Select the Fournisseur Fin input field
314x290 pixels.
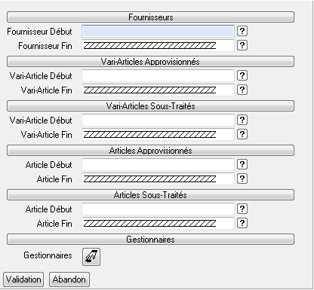158,46
